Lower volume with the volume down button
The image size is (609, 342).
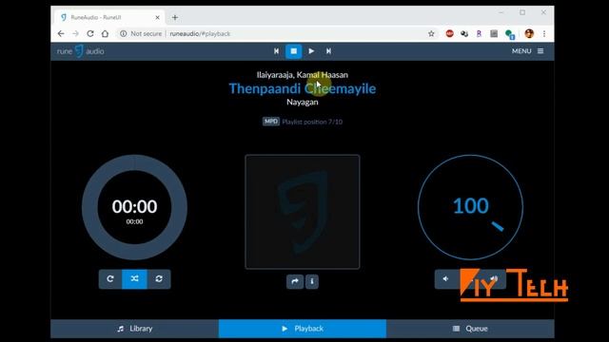pyautogui.click(x=446, y=278)
